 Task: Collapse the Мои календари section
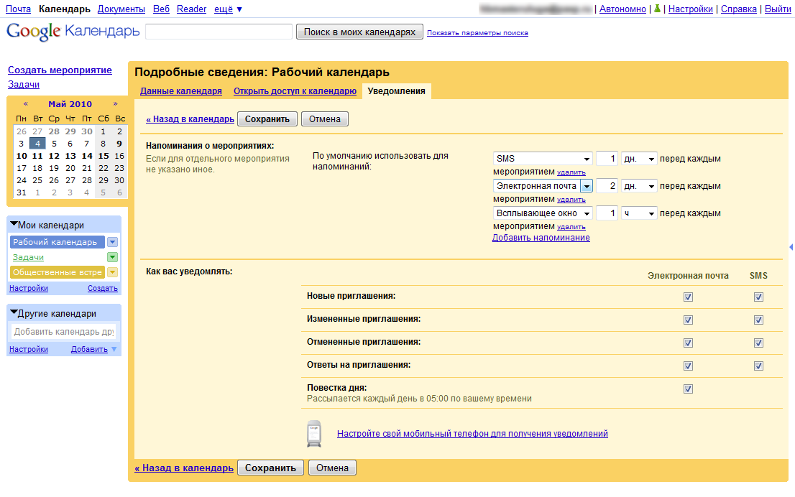(14, 225)
